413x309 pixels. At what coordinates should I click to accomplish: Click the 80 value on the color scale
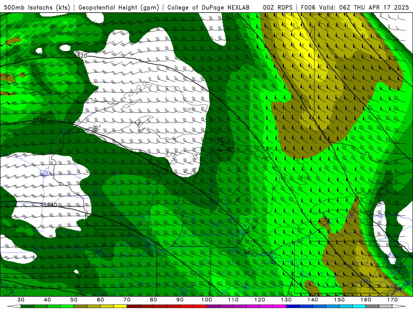tap(153, 300)
